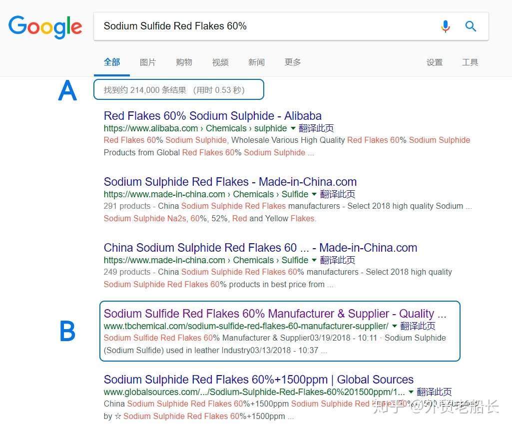This screenshot has height=428, width=512.
Task: Open the 购物 shopping tab
Action: click(184, 62)
